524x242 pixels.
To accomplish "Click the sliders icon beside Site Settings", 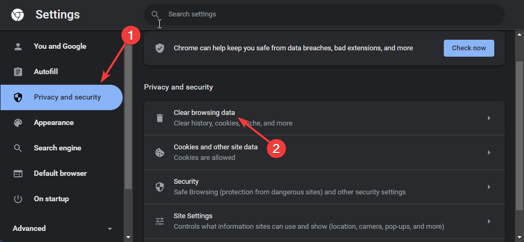I will tap(160, 221).
